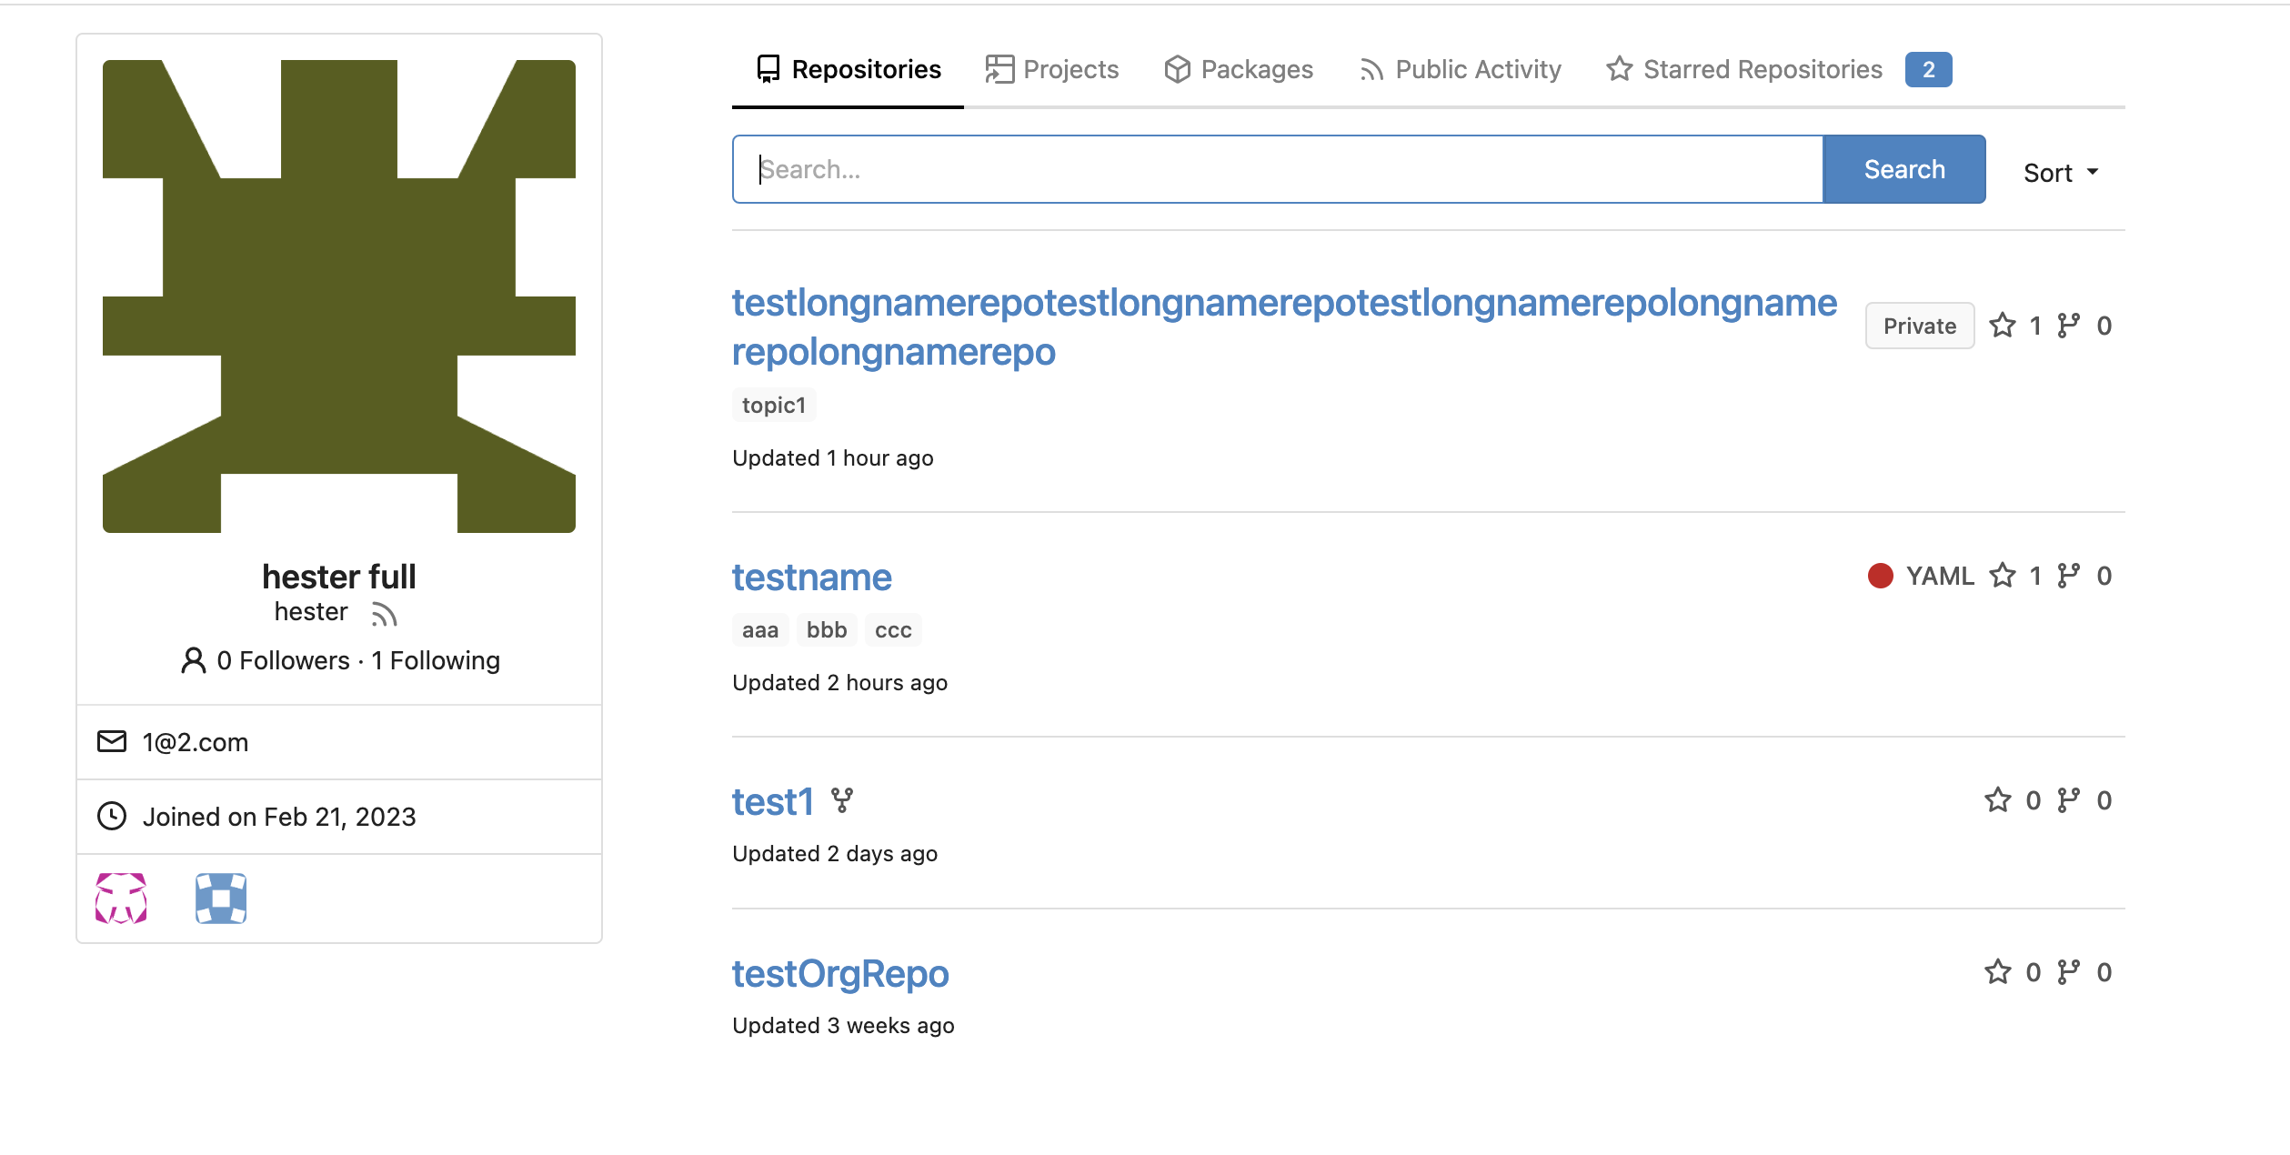This screenshot has height=1155, width=2290.
Task: Open the testOrgRepo repository
Action: [x=840, y=974]
